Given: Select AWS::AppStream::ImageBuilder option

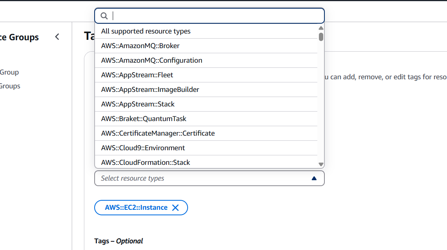Looking at the screenshot, I should [206, 90].
